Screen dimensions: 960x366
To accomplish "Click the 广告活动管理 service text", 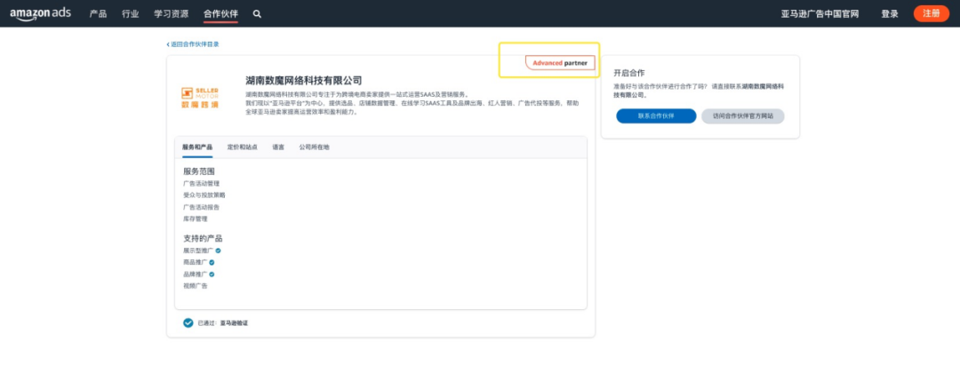I will point(201,183).
